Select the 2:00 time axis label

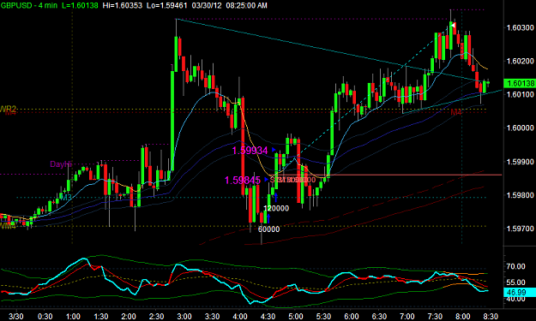pos(129,317)
